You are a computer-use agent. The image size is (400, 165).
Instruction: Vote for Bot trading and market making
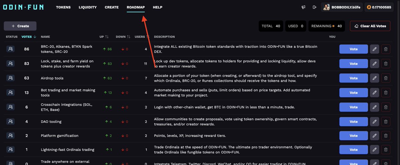[x=354, y=93]
